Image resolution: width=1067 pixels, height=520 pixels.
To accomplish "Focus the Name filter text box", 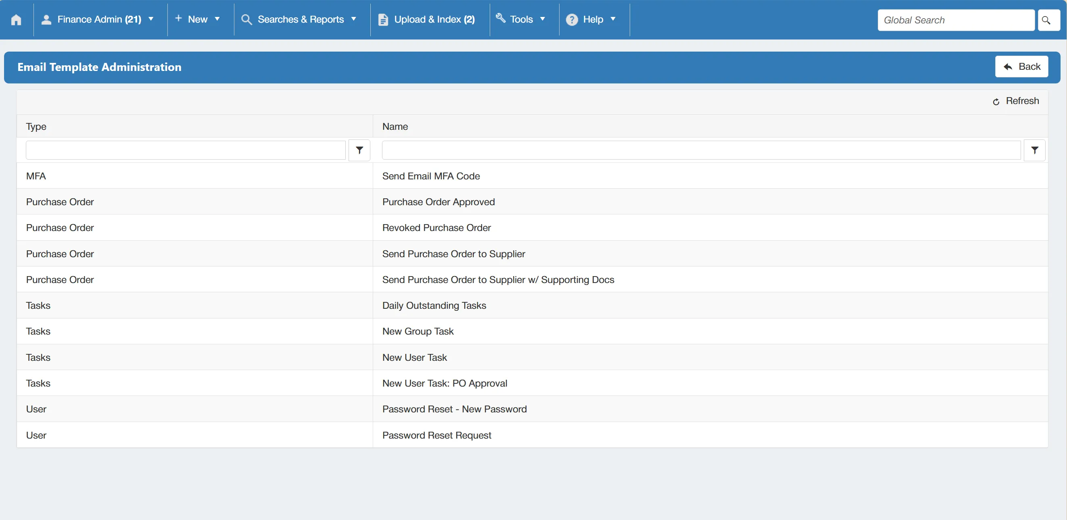I will (x=701, y=150).
